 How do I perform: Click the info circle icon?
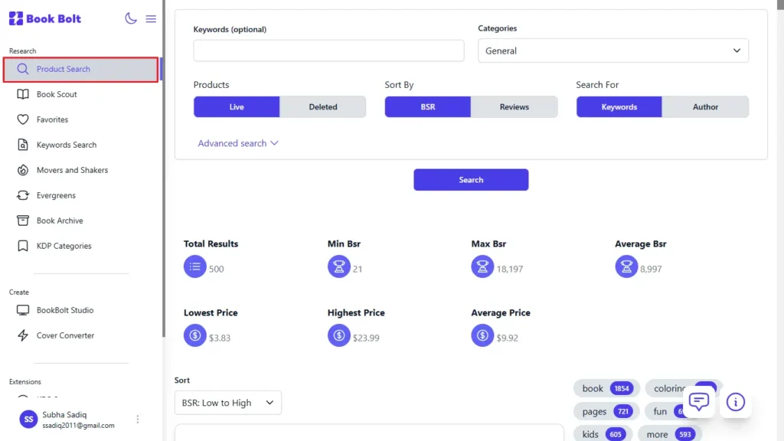point(735,402)
